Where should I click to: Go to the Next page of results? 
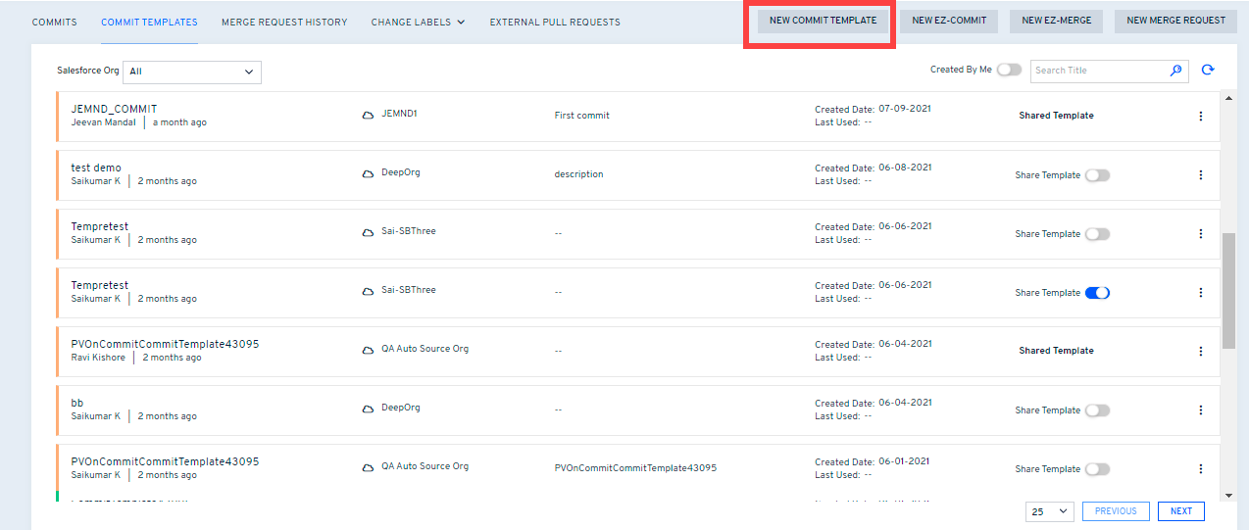pyautogui.click(x=1180, y=511)
